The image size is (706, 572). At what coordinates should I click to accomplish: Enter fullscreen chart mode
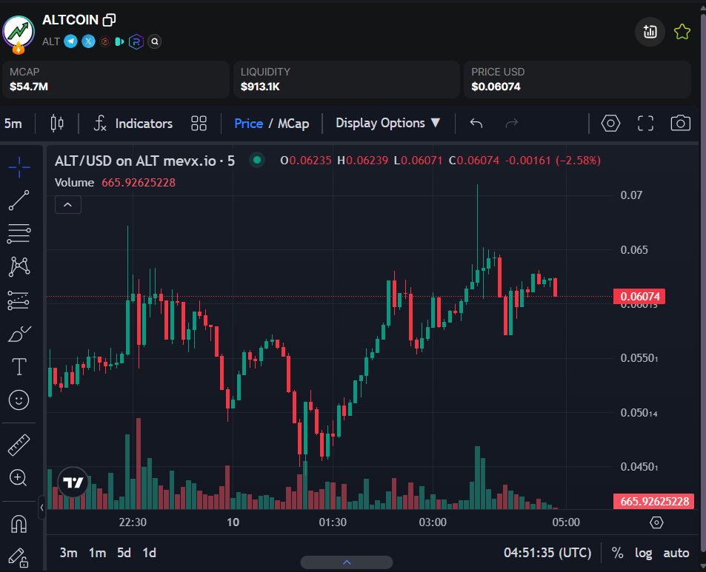(x=645, y=123)
